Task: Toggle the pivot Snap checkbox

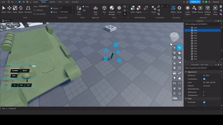Action: pyautogui.click(x=83, y=7)
